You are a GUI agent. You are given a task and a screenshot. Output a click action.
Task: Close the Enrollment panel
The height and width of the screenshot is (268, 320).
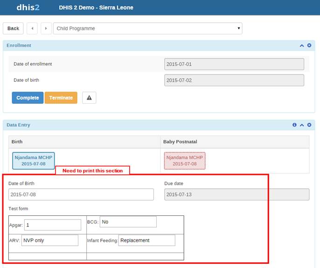pyautogui.click(x=309, y=46)
